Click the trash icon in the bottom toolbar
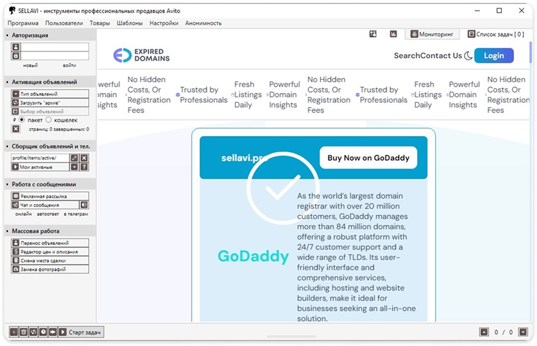The image size is (537, 346). (x=23, y=332)
